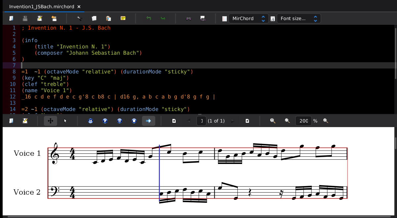Click the score view vertical scrollbar
Viewport: 397px width, 218px height.
pyautogui.click(x=396, y=143)
